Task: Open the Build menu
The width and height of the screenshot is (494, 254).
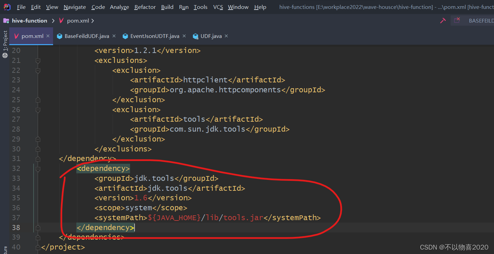Action: click(x=167, y=7)
